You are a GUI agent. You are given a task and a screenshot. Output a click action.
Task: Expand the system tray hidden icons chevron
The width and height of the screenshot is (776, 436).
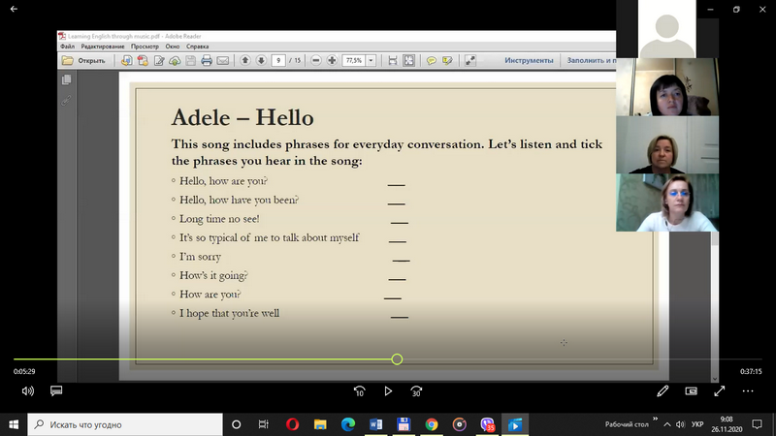point(667,424)
